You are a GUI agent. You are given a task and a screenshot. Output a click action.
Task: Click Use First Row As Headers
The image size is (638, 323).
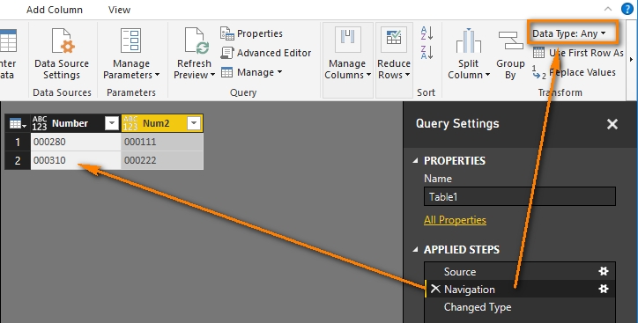(578, 53)
